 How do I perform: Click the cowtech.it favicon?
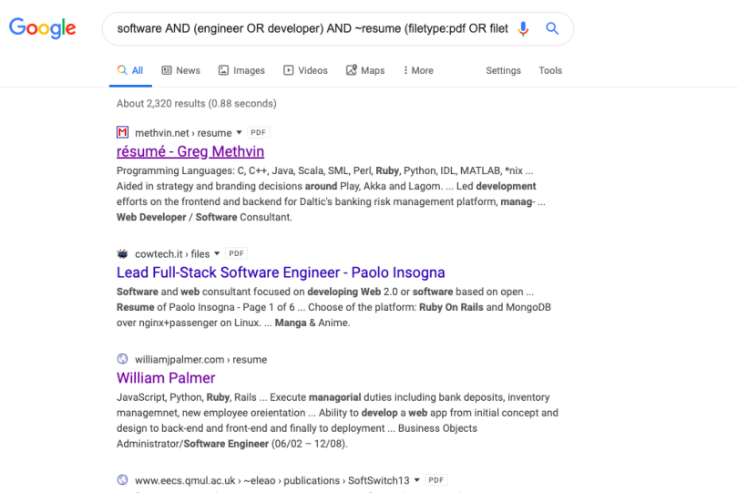[122, 254]
